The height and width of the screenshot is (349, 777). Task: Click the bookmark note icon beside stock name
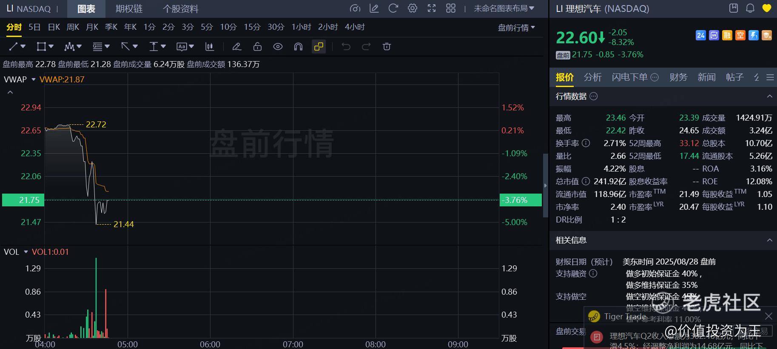733,8
